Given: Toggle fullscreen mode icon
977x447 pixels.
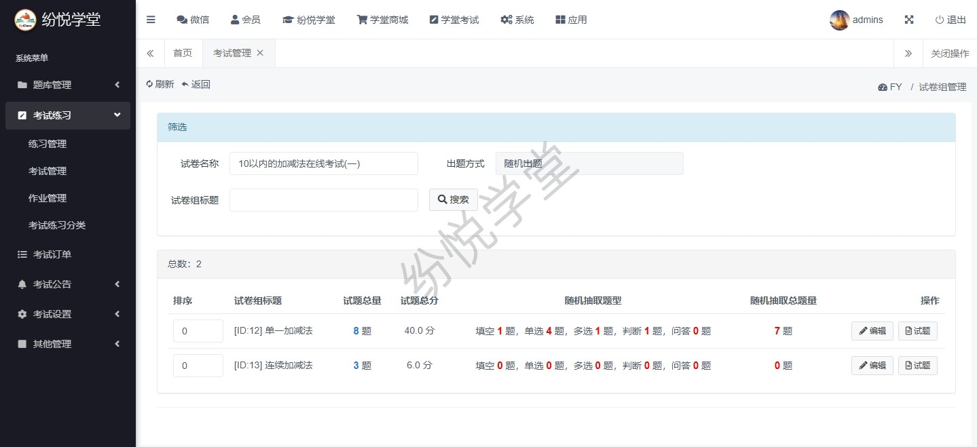Looking at the screenshot, I should pos(909,20).
